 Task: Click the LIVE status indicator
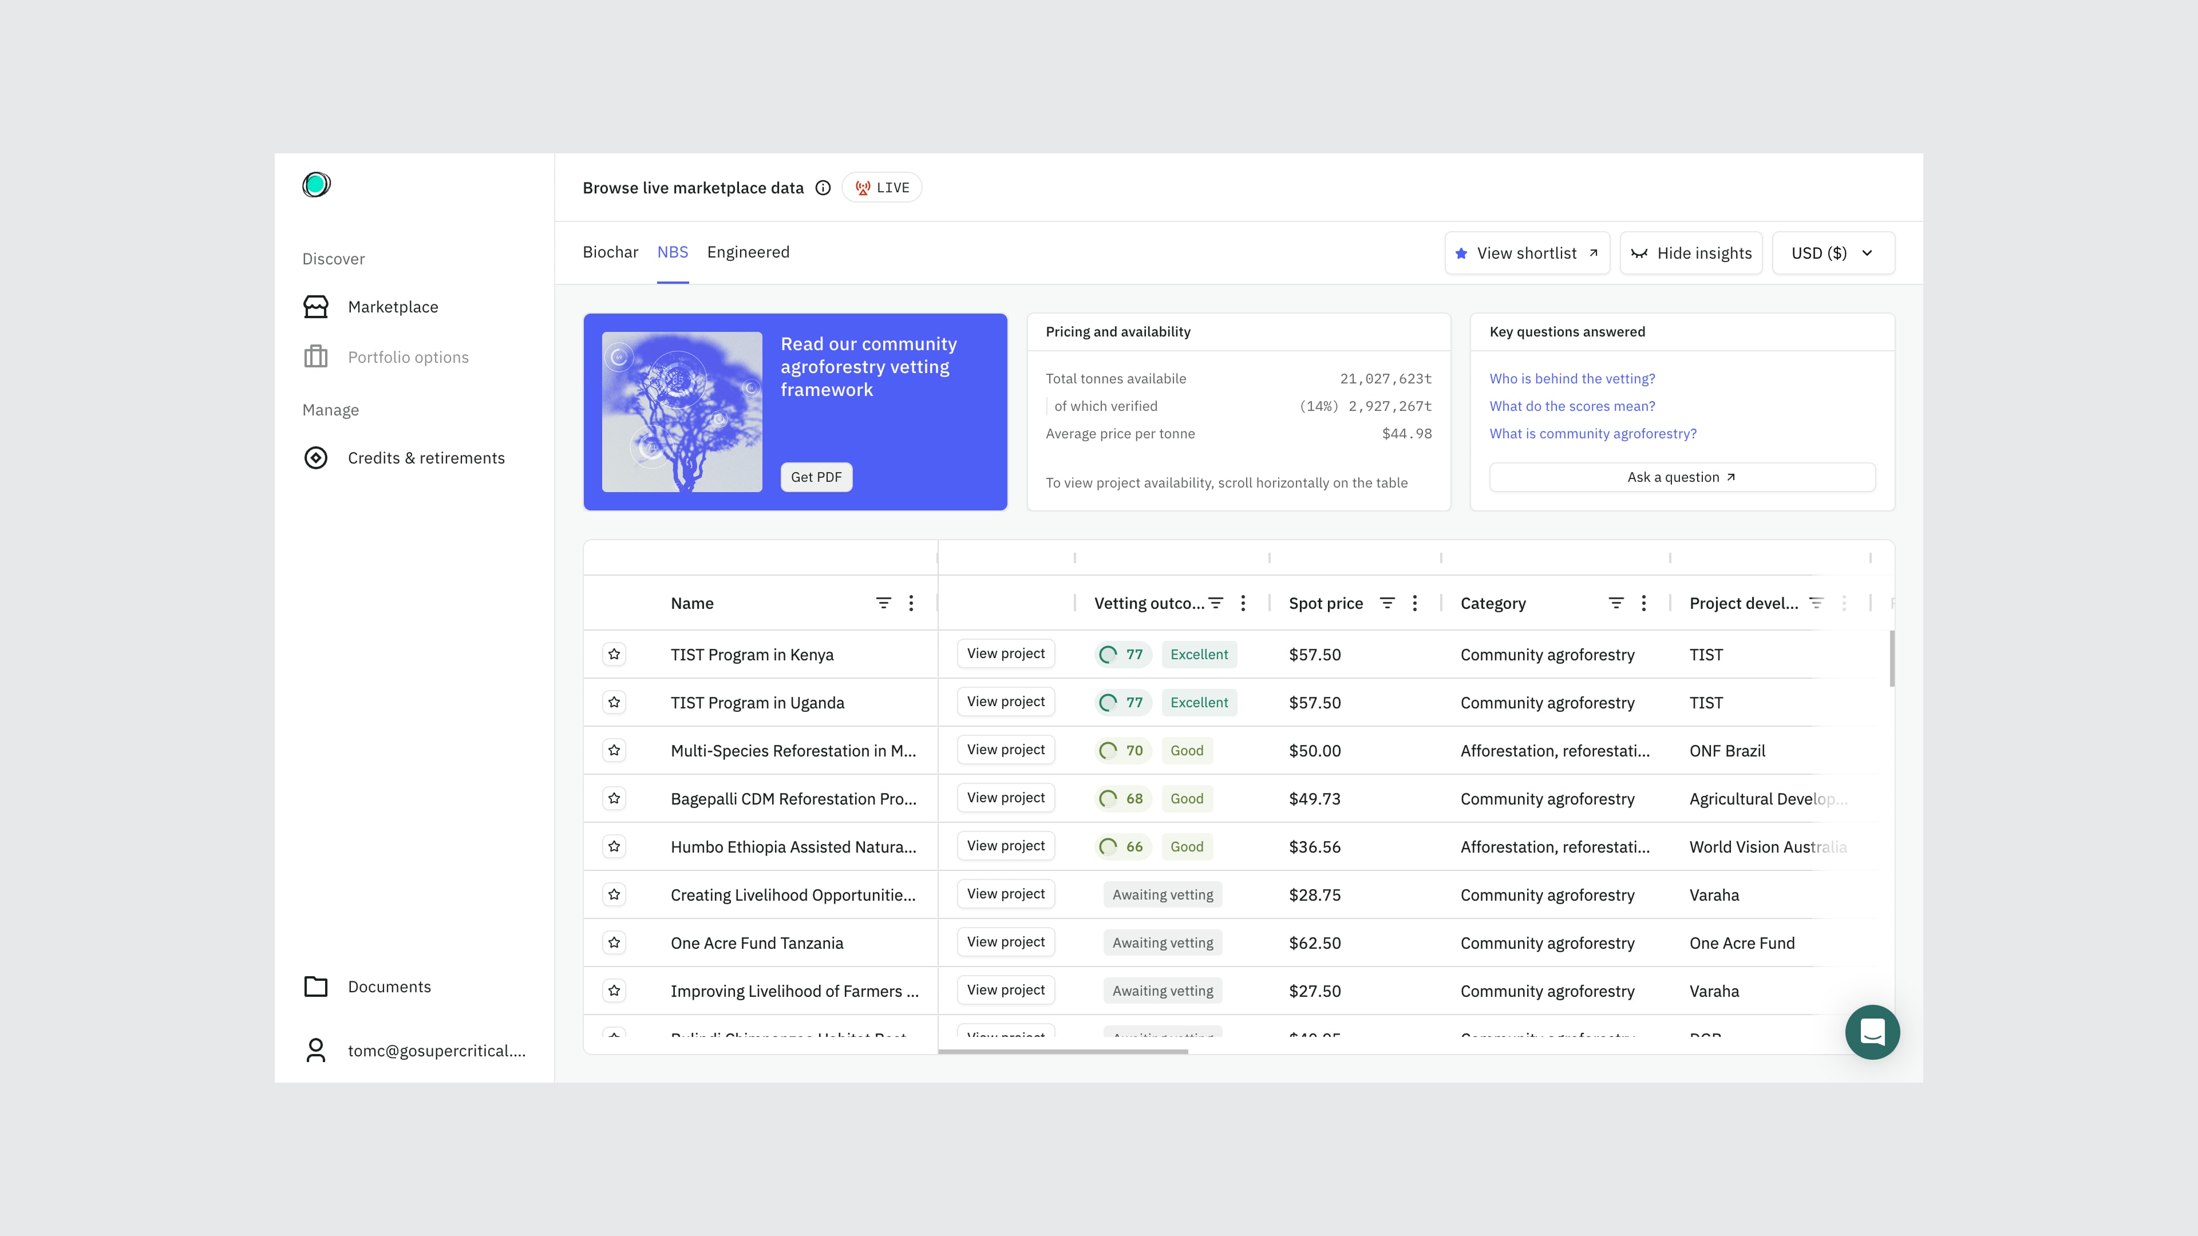tap(881, 187)
